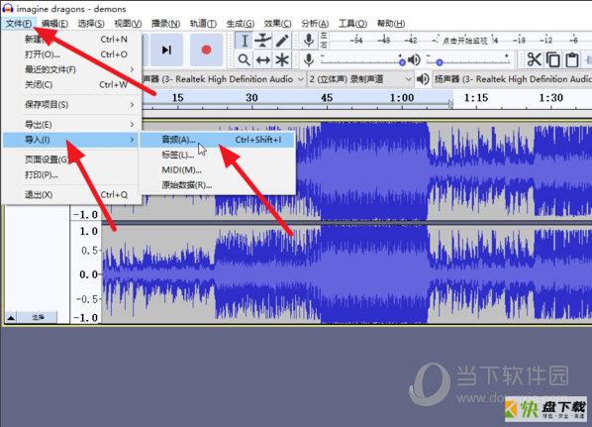The image size is (592, 427).
Task: Choose 打开(O)... in File menu
Action: pyautogui.click(x=71, y=54)
